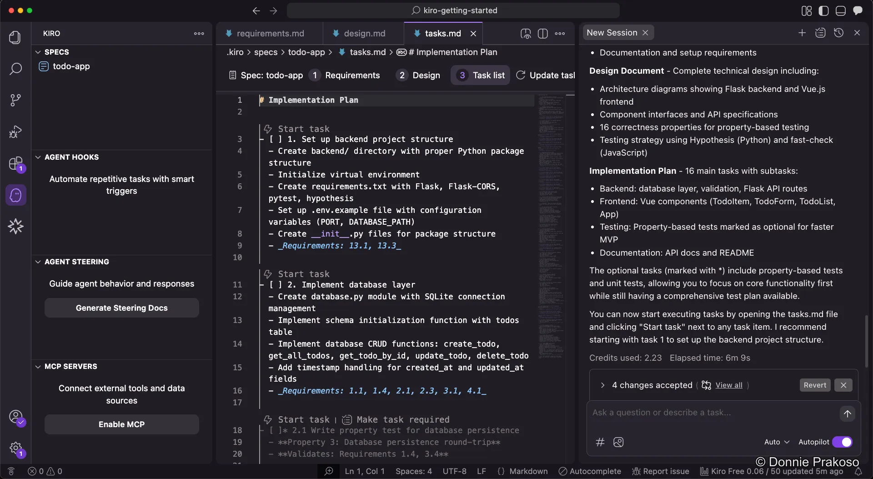Image resolution: width=873 pixels, height=479 pixels.
Task: Collapse the SPECS section
Action: 37,51
